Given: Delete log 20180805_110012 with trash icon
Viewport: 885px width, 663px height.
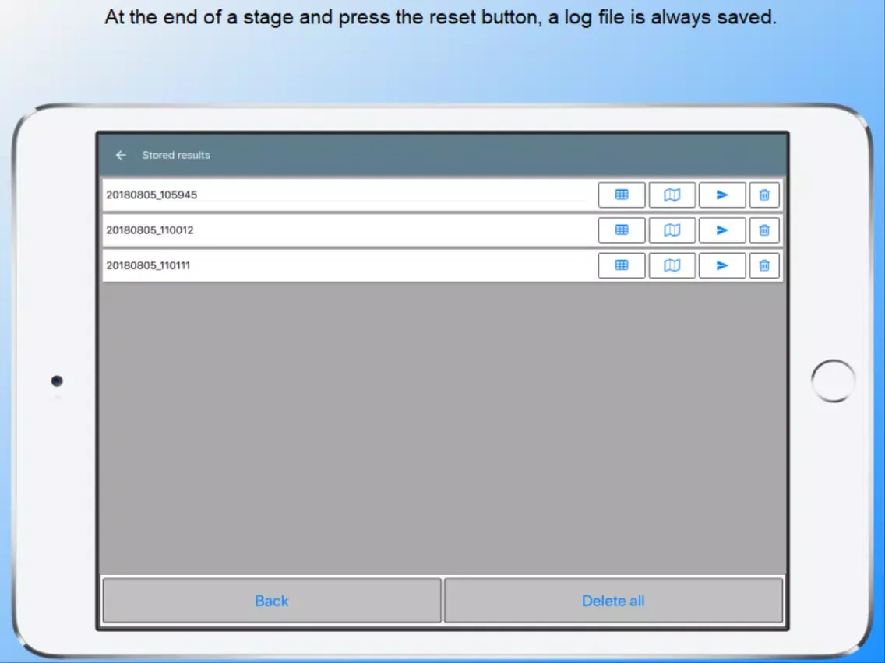Looking at the screenshot, I should (764, 230).
